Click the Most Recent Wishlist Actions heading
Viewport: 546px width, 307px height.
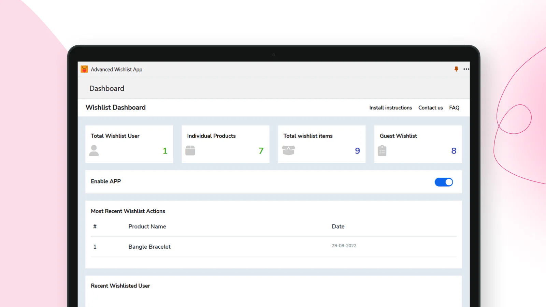point(128,211)
